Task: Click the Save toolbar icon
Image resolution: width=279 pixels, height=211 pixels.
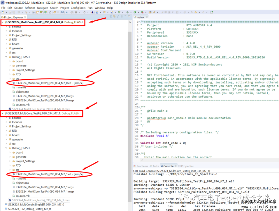Action: pos(10,12)
